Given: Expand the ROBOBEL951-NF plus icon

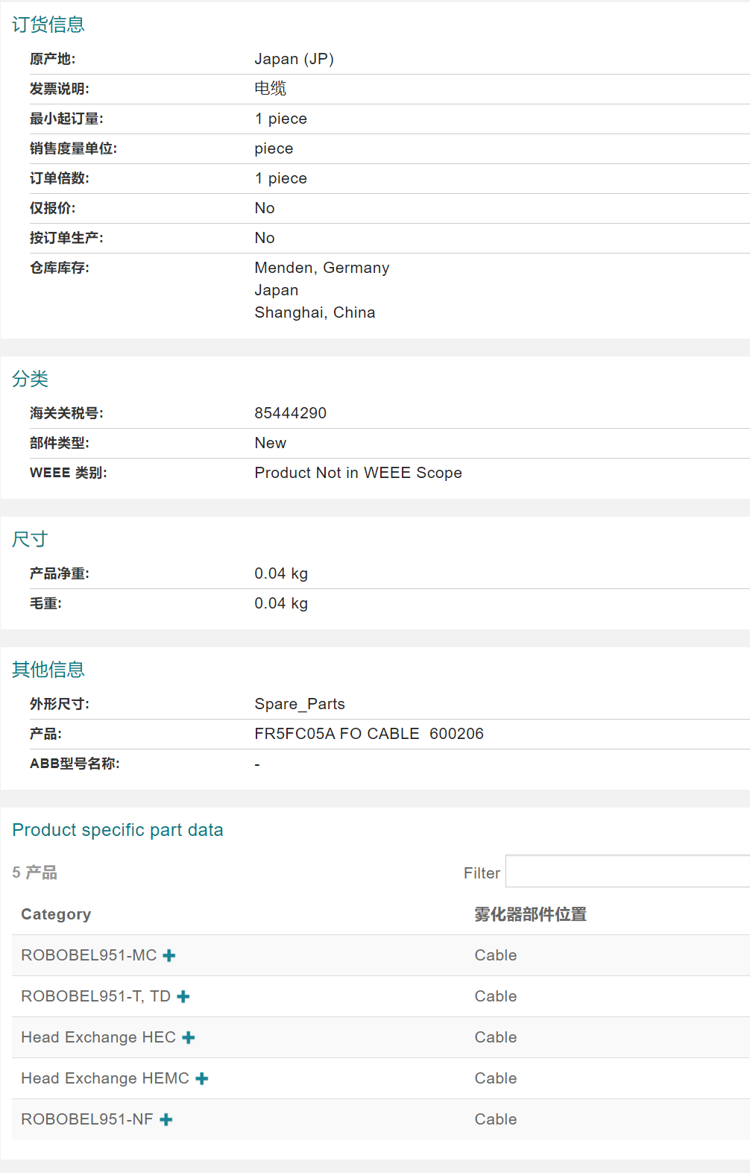Looking at the screenshot, I should coord(166,1120).
